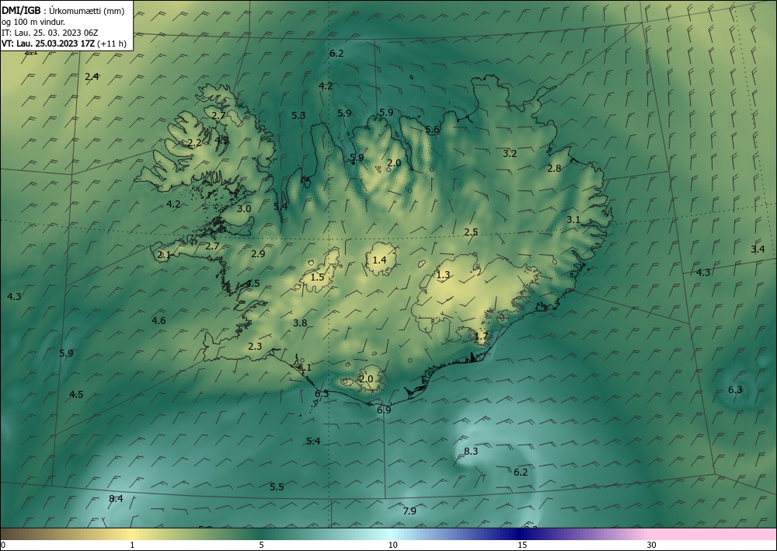The width and height of the screenshot is (777, 551).
Task: Click the 1.5 value inside the glacier outline
Action: pyautogui.click(x=317, y=277)
